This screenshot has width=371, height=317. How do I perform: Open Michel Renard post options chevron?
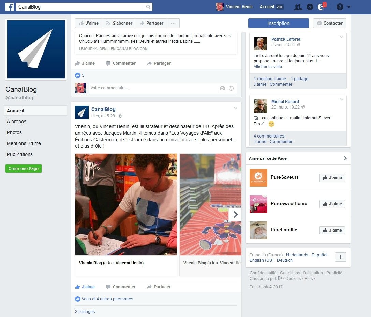[x=341, y=99]
